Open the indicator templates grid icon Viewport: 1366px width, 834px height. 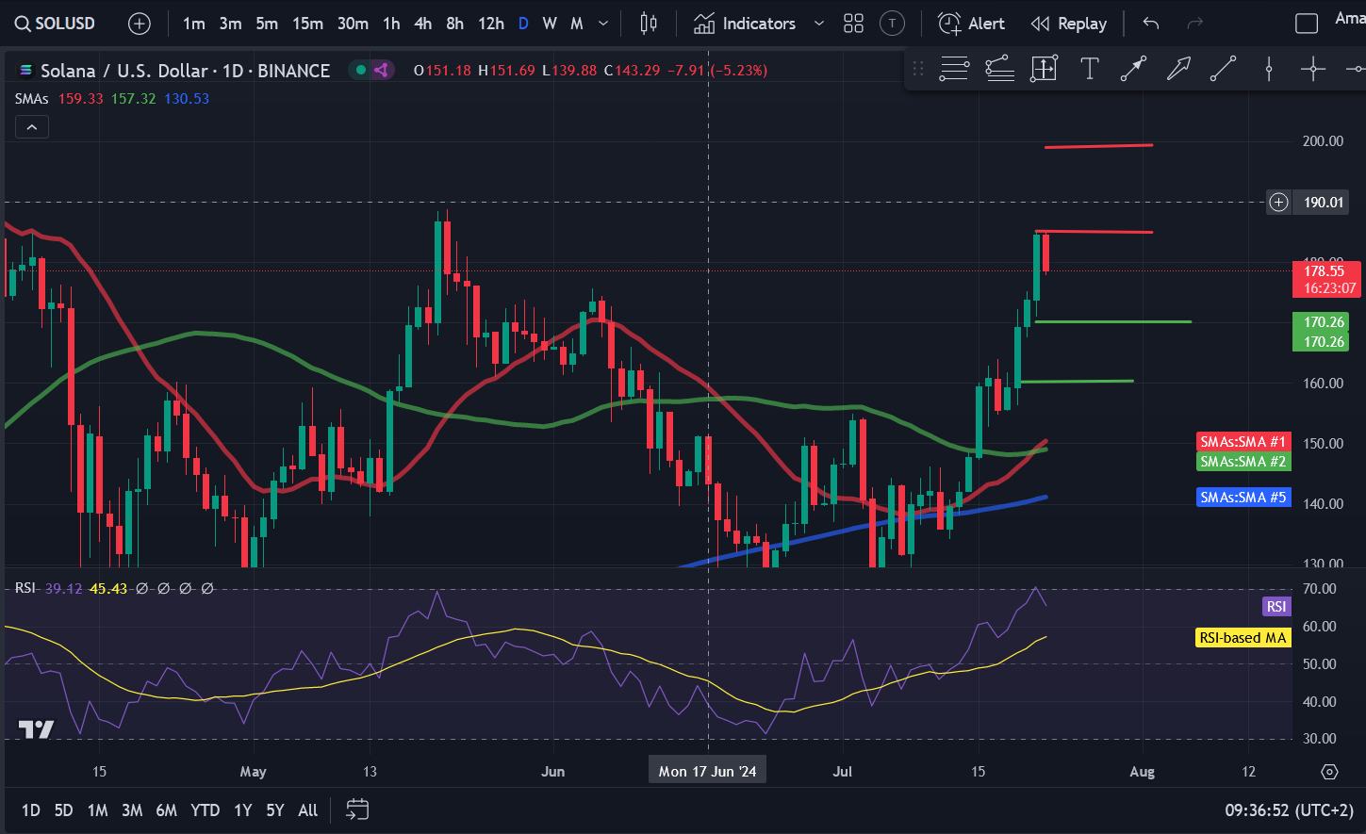click(x=853, y=24)
